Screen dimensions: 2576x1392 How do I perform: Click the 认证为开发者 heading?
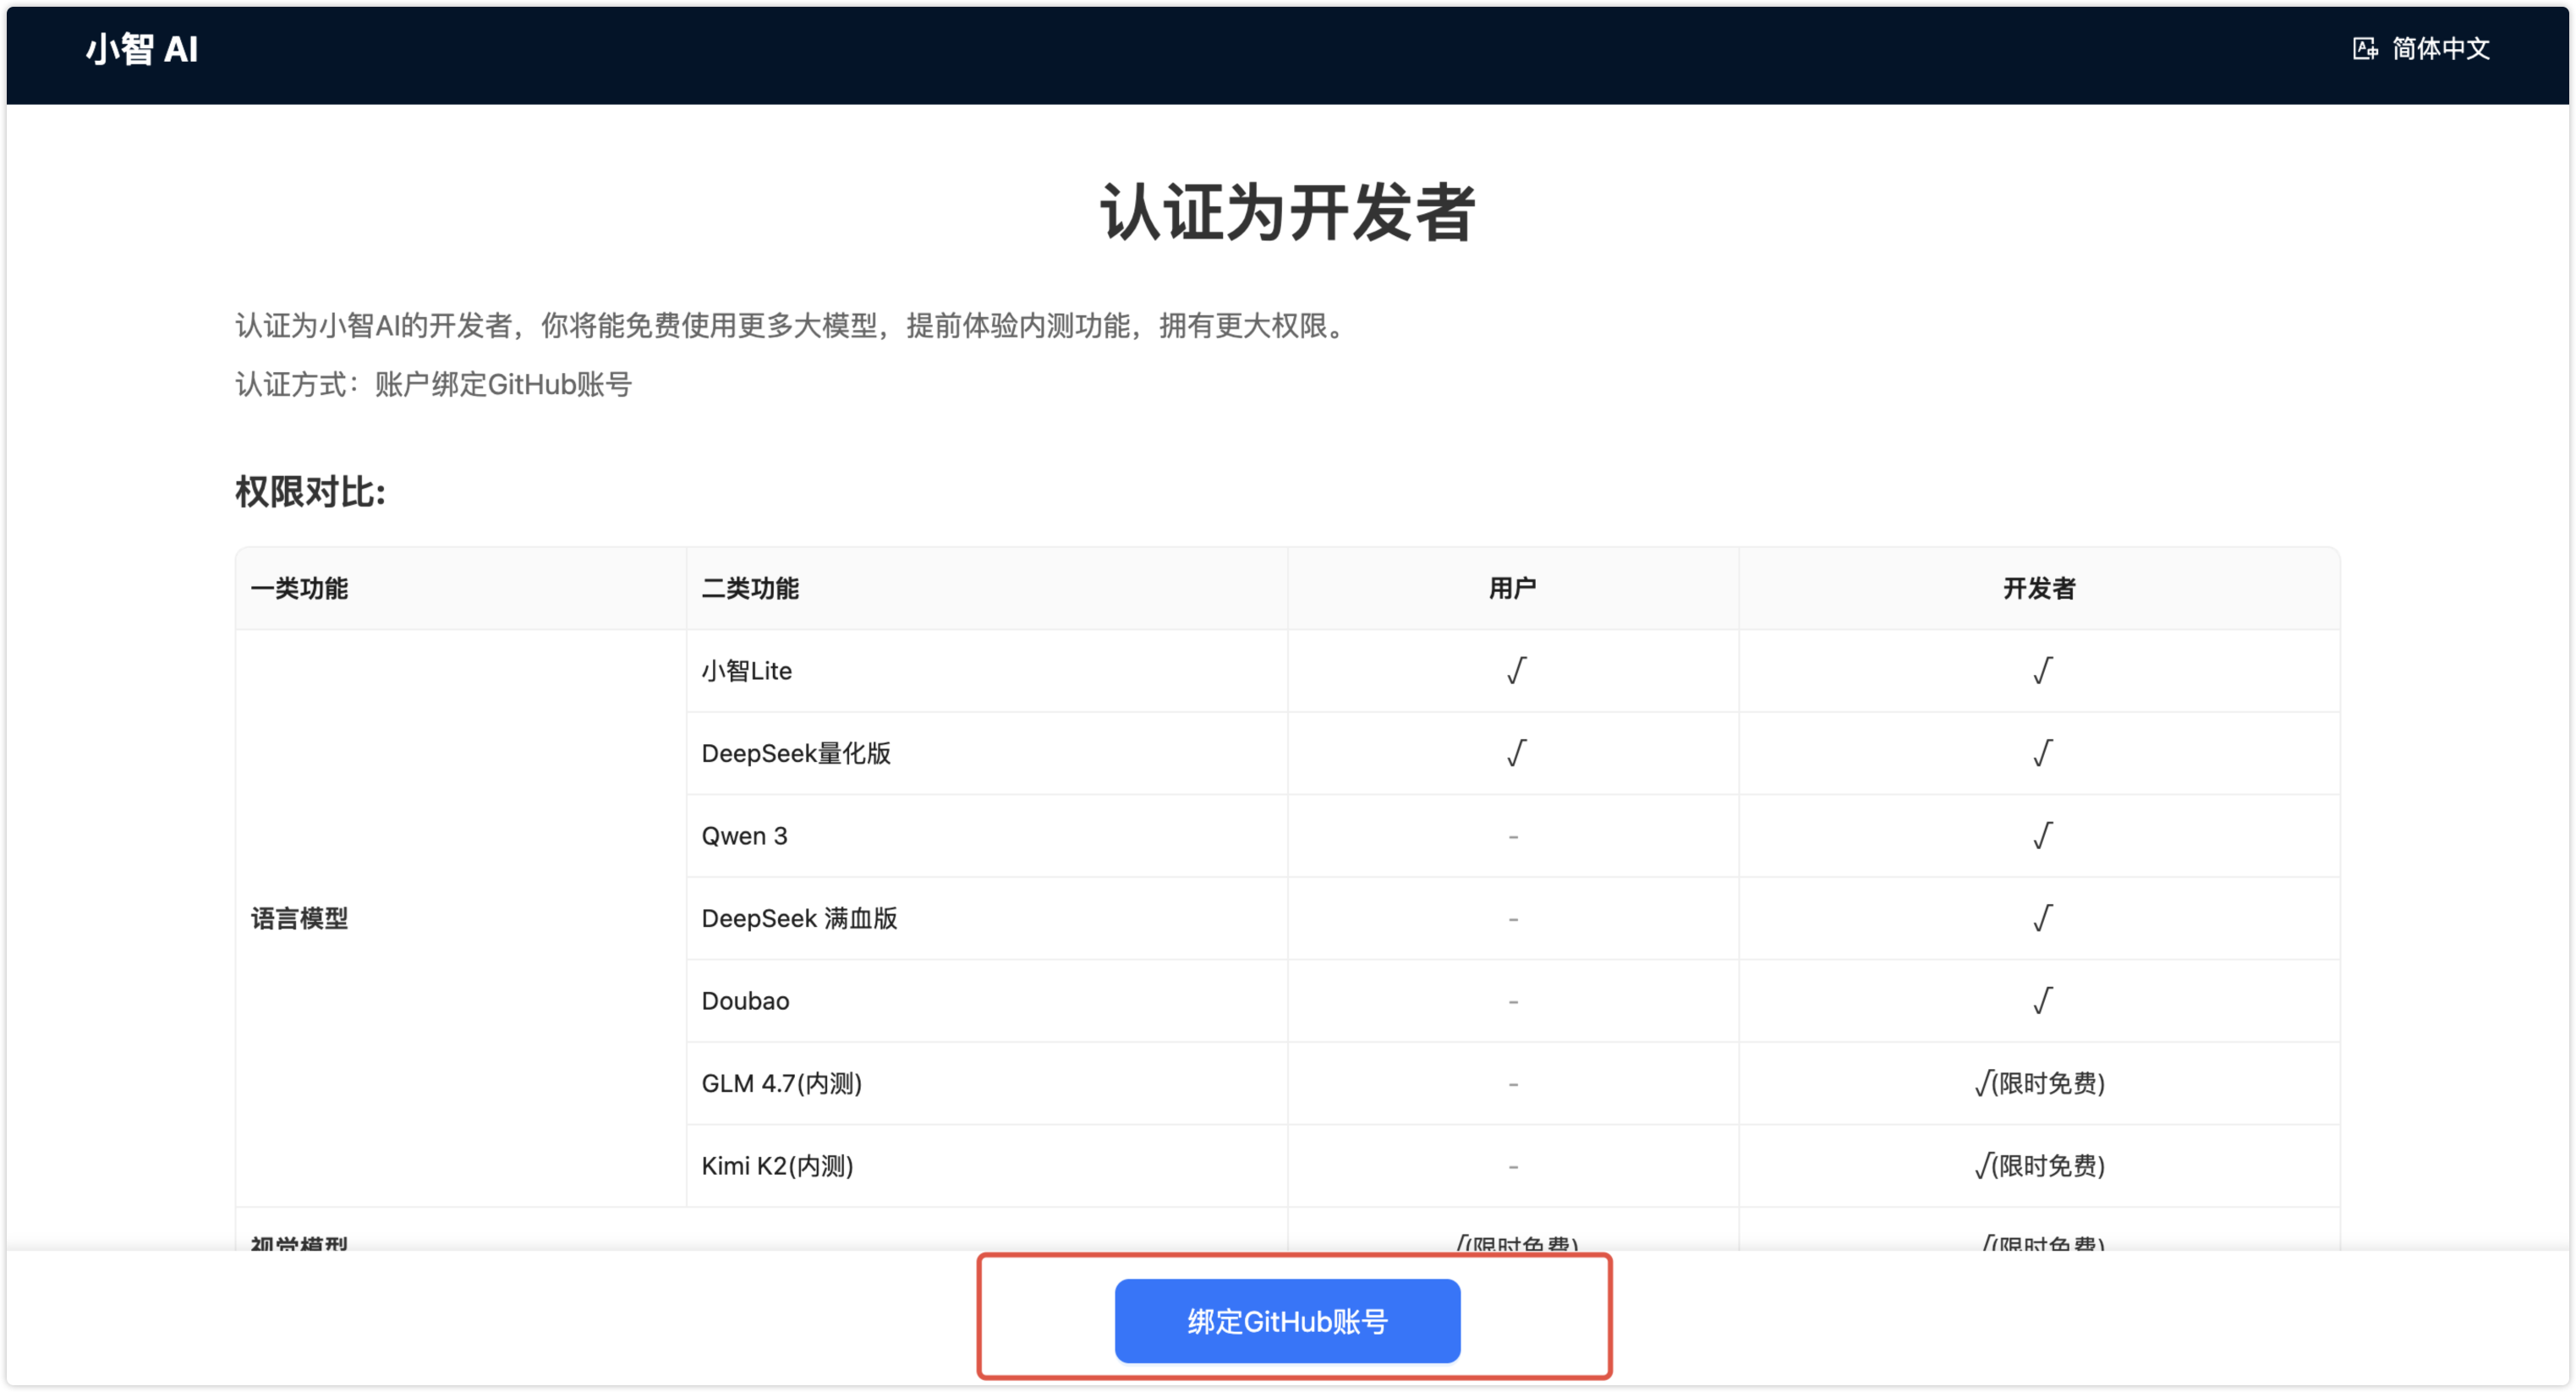coord(1287,212)
